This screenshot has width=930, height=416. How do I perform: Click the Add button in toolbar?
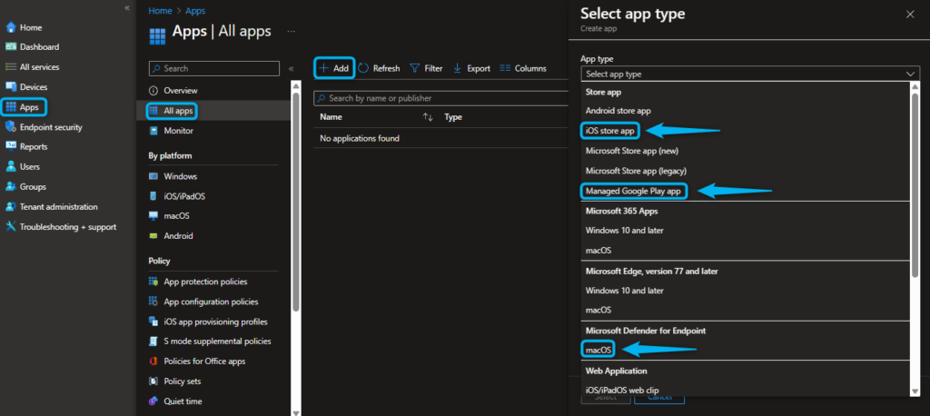(334, 68)
